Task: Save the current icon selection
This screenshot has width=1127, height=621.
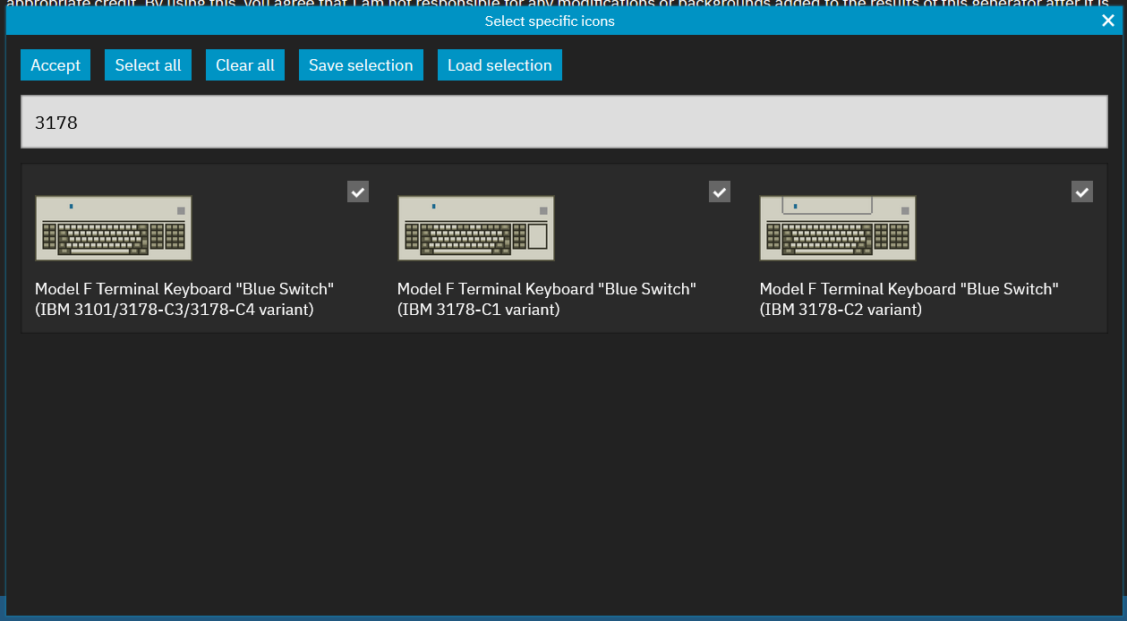Action: (361, 64)
